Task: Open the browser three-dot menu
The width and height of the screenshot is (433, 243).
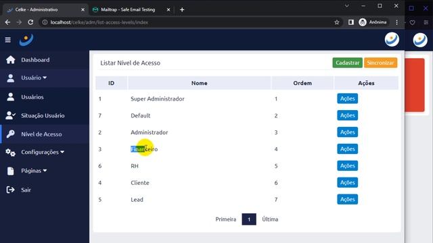Action: point(397,22)
